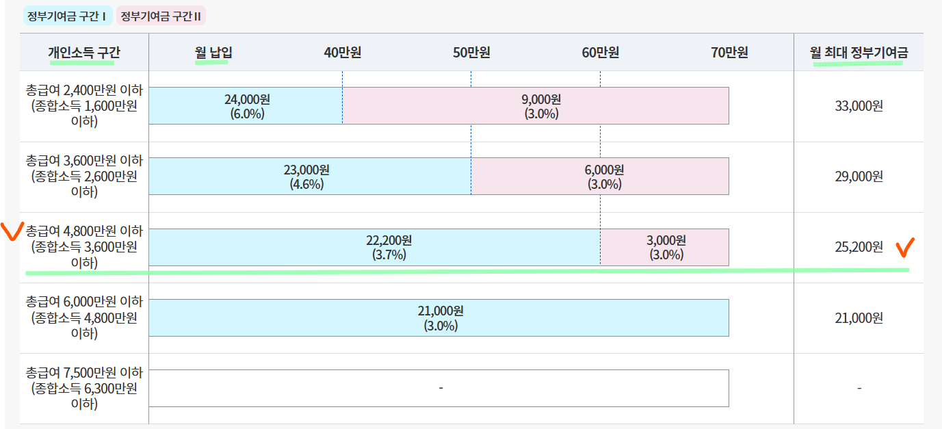This screenshot has height=429, width=942.
Task: Click the 3,000원 (3.0%) pink bar
Action: pyautogui.click(x=665, y=247)
